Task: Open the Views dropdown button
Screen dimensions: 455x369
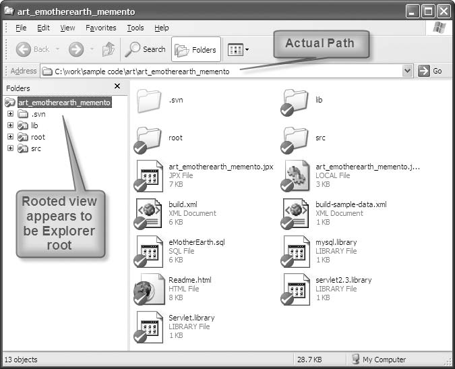Action: point(239,49)
